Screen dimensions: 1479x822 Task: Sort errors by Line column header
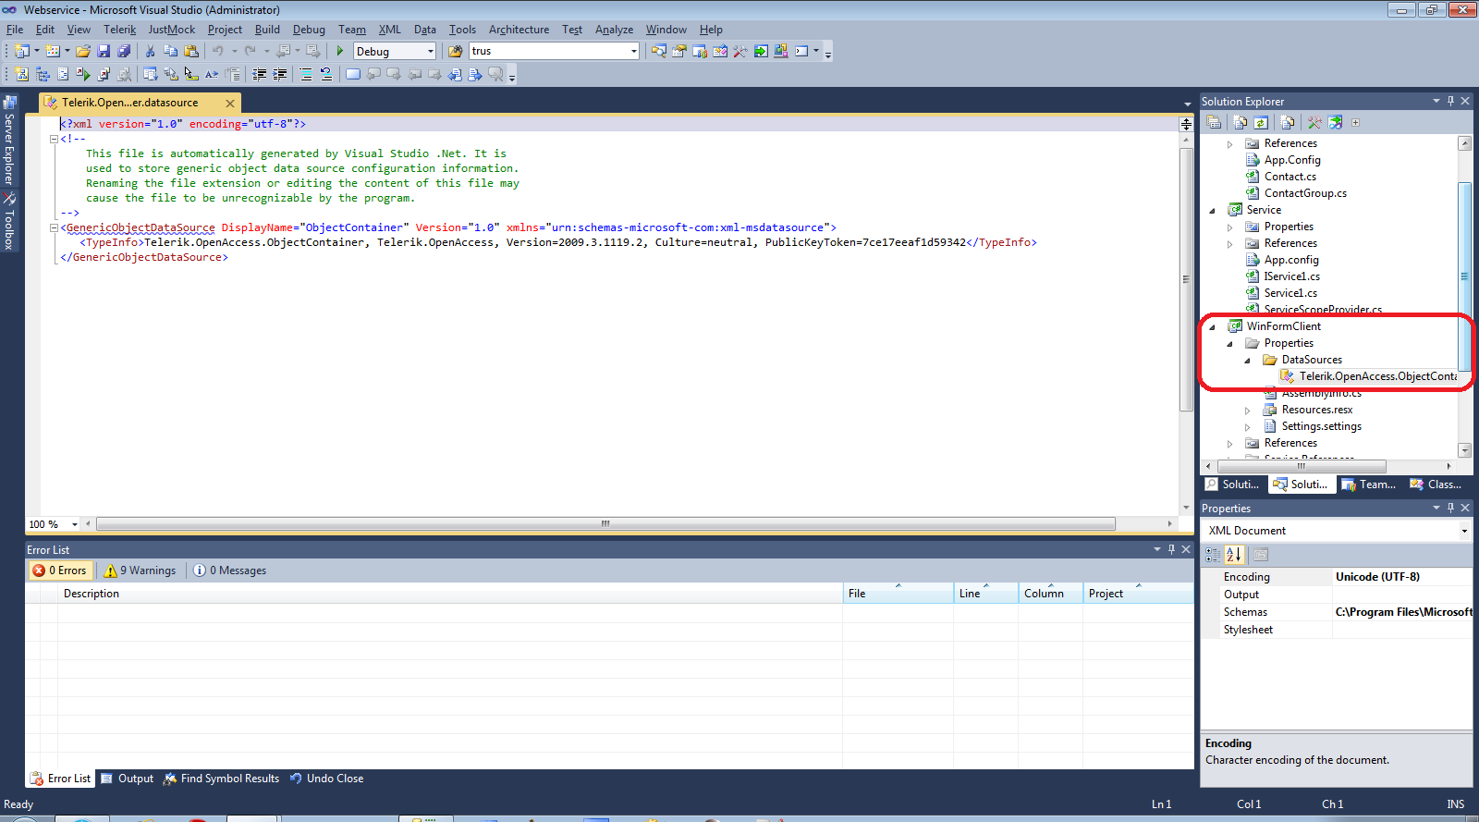point(985,594)
